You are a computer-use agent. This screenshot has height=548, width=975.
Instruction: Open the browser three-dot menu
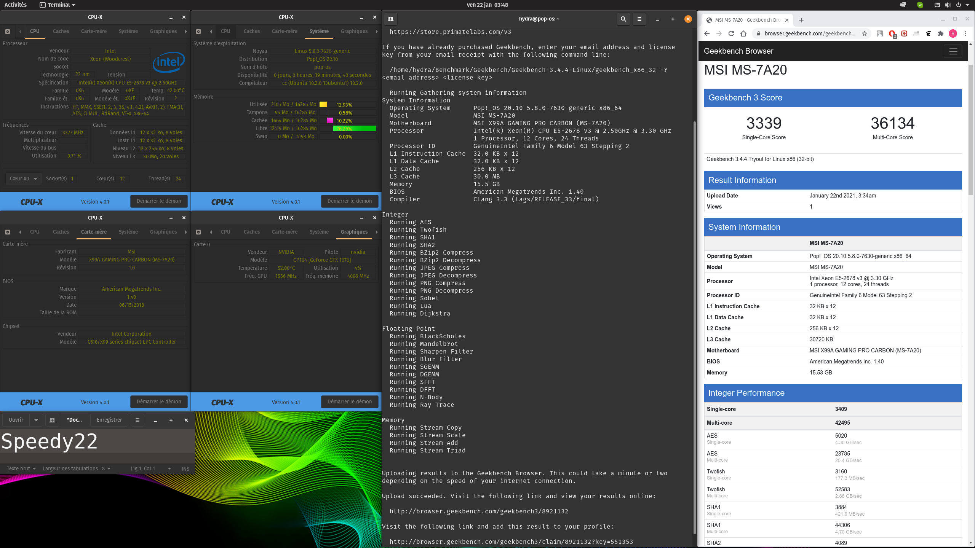pyautogui.click(x=965, y=33)
